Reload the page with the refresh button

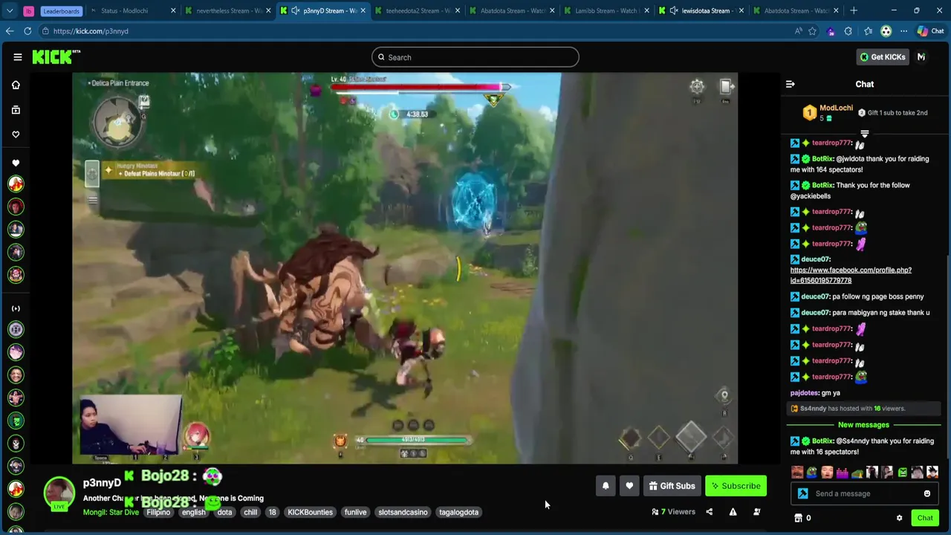pos(27,31)
